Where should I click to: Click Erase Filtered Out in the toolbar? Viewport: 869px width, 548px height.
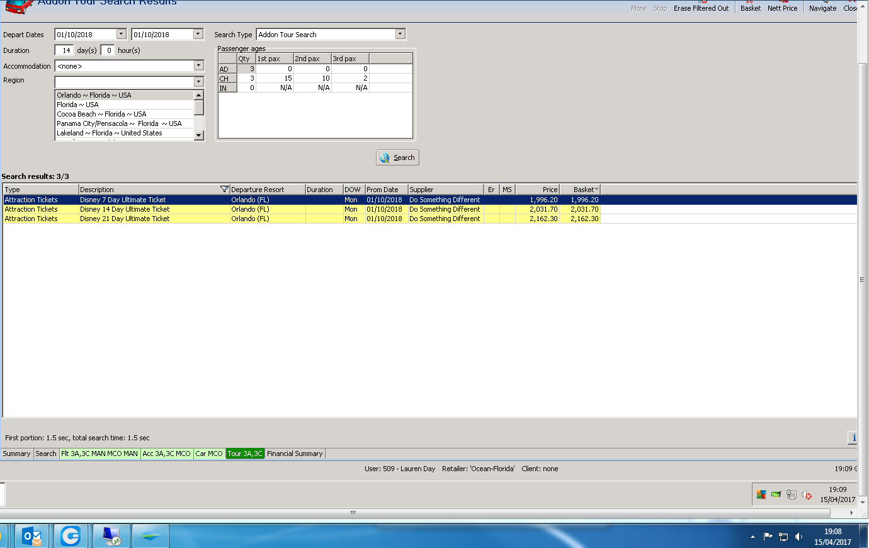click(x=701, y=8)
